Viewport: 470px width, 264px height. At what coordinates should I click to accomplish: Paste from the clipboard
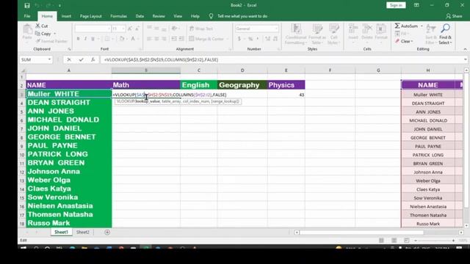click(x=27, y=32)
